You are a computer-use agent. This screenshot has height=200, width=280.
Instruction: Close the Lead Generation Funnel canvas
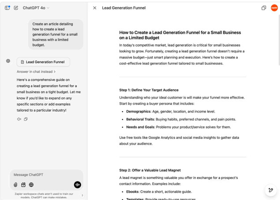click(x=95, y=8)
